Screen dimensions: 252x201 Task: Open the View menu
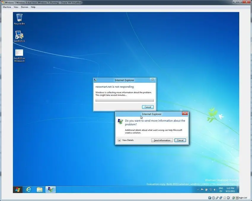coord(16,7)
